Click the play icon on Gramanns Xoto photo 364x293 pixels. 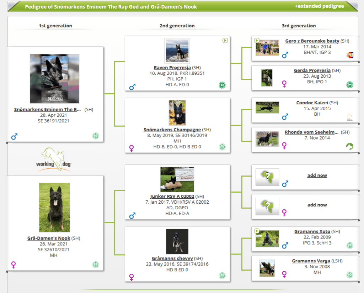(257, 231)
